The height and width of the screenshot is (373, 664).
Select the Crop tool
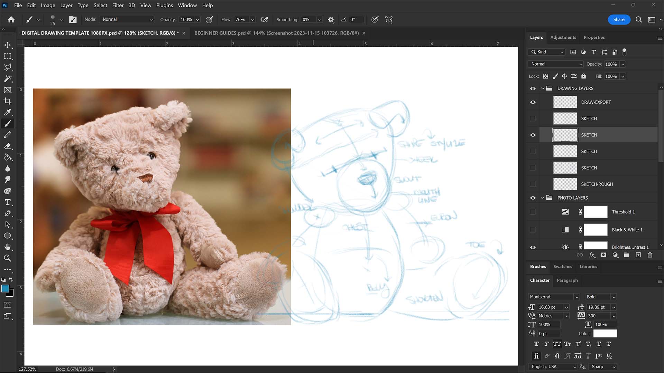click(x=8, y=101)
